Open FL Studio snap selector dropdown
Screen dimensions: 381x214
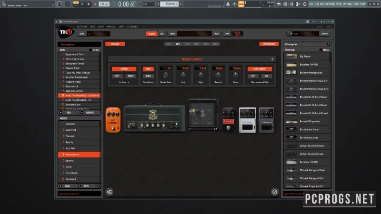[x=148, y=4]
